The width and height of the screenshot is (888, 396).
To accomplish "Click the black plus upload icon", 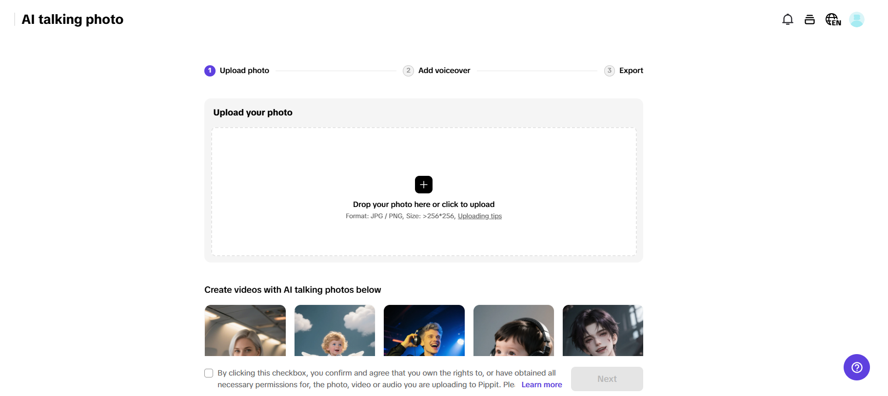I will coord(424,185).
